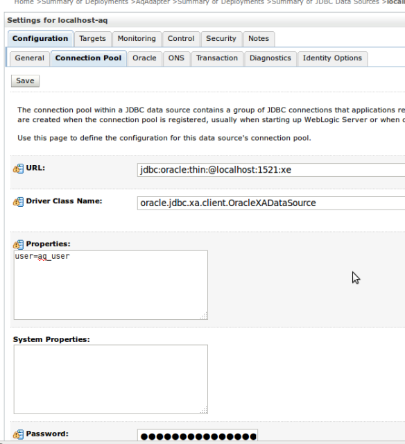The image size is (405, 444).
Task: Open the ONS sub-tab
Action: 176,58
